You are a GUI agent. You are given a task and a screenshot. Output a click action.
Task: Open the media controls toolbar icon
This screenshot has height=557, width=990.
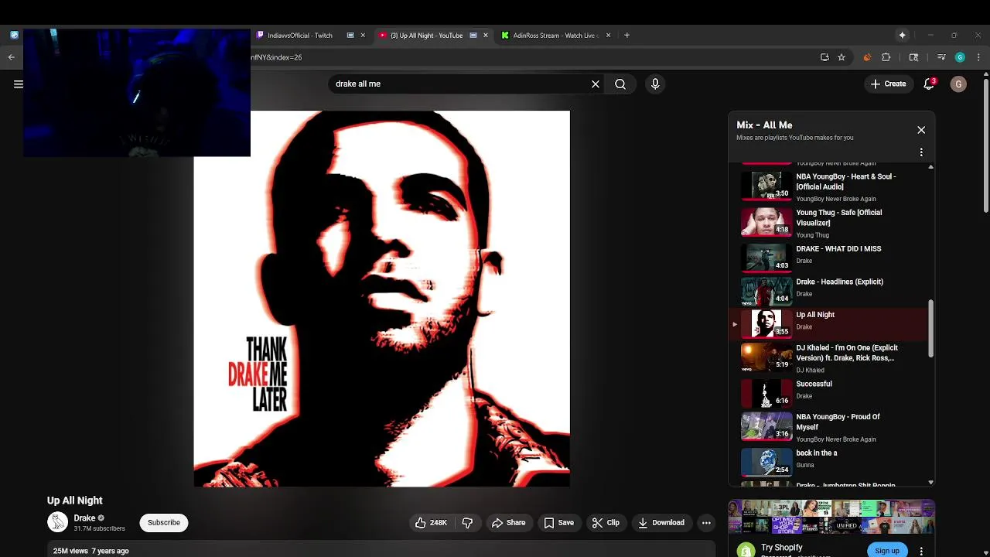pos(941,57)
